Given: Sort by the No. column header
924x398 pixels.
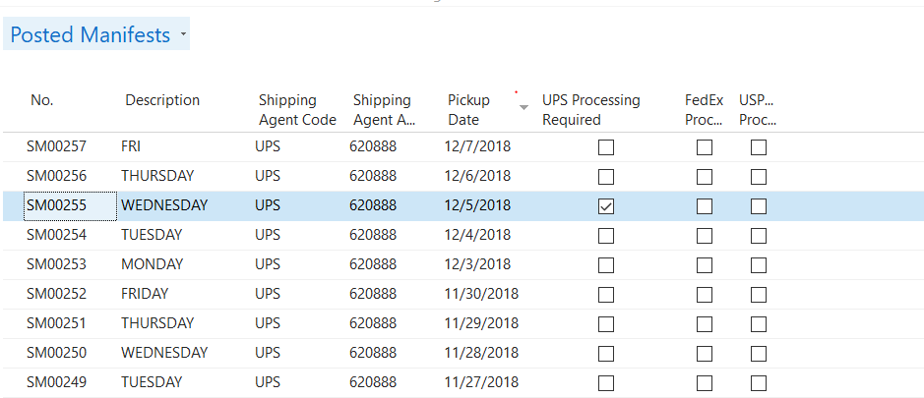Looking at the screenshot, I should (x=41, y=100).
